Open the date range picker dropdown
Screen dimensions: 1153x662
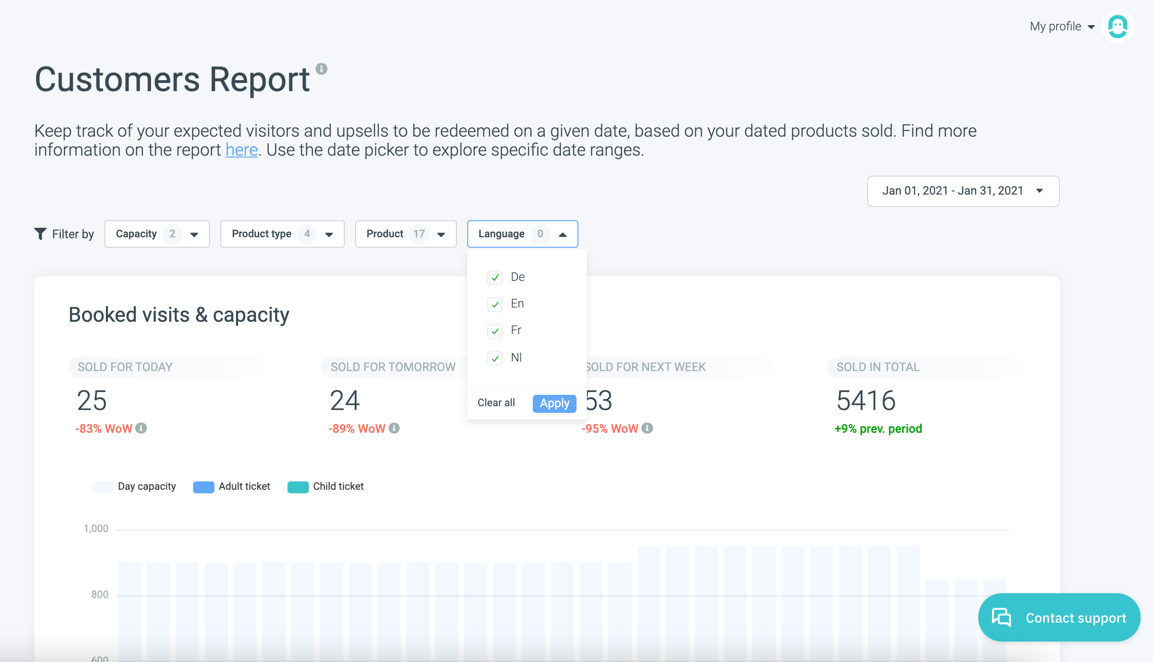coord(963,191)
